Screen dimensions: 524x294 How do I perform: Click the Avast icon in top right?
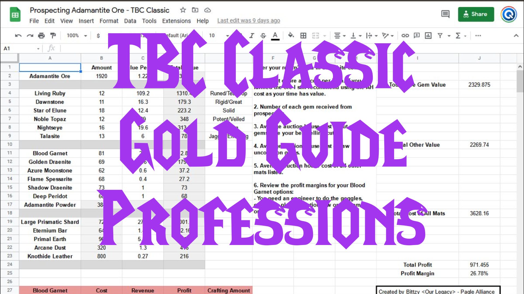509,14
